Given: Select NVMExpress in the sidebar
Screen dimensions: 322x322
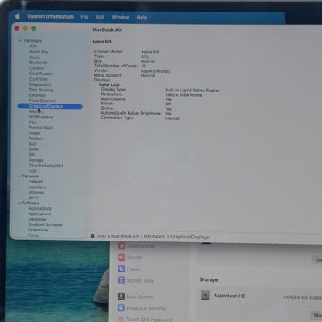Looking at the screenshot, I should 41,117.
